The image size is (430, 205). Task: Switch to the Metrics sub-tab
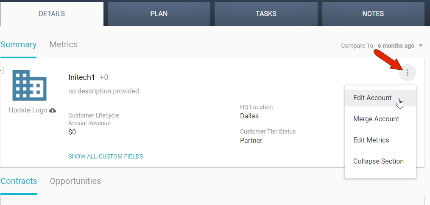click(64, 44)
